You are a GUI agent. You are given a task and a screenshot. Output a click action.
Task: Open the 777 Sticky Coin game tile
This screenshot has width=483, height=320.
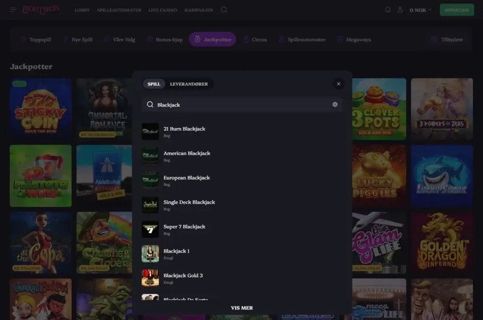[x=41, y=109]
